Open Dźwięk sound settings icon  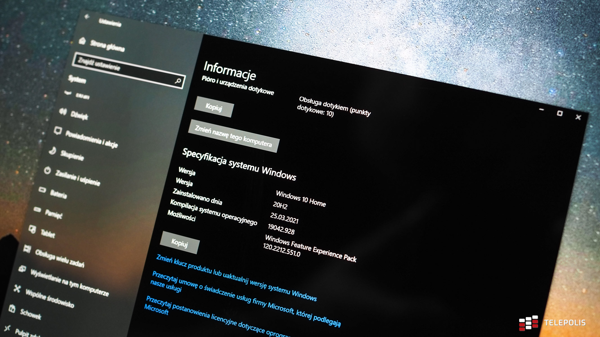pos(63,112)
